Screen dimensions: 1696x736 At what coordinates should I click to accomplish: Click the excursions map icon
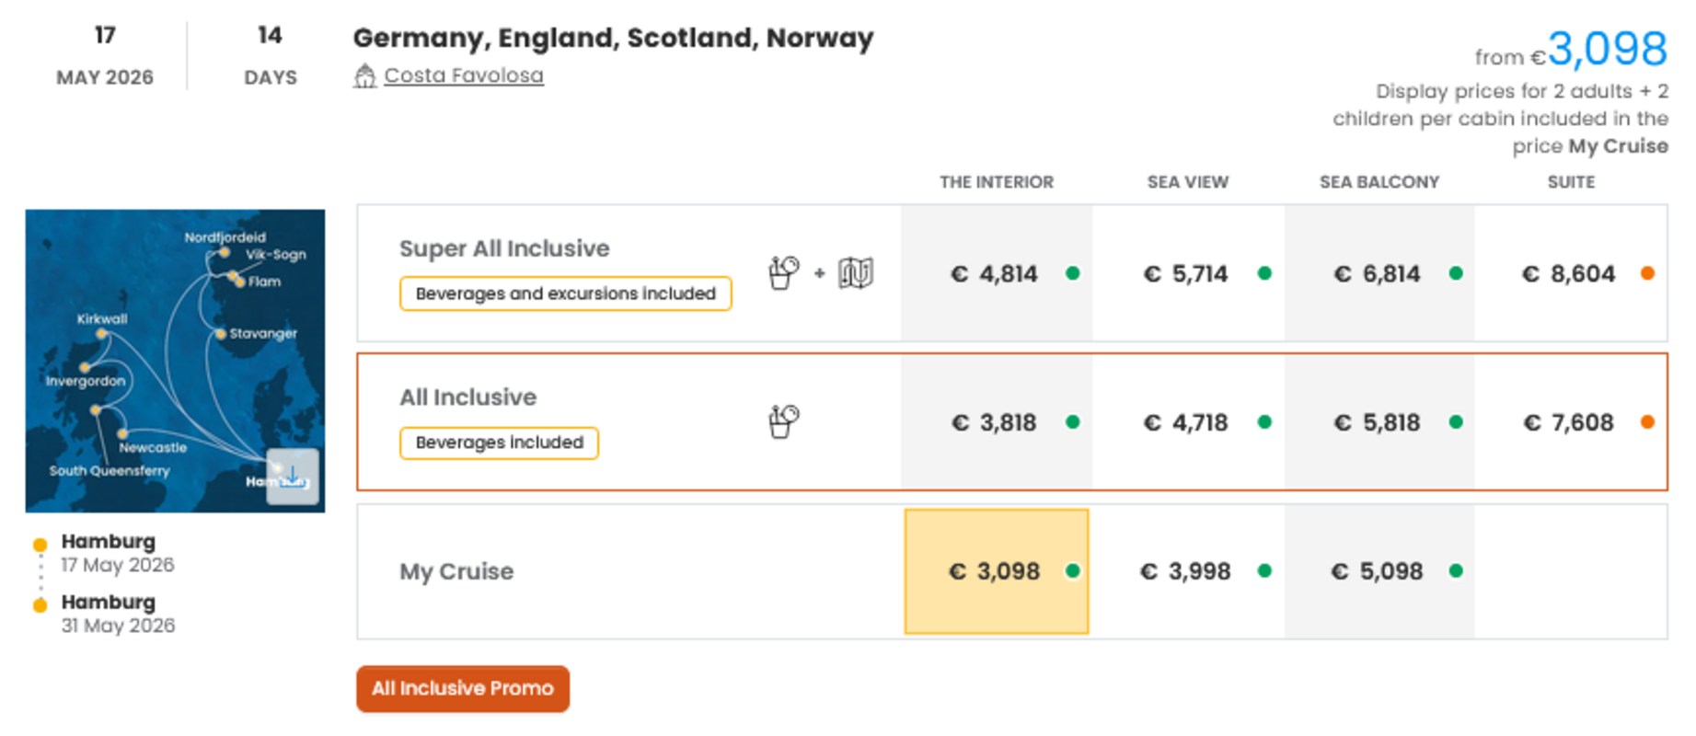click(x=855, y=273)
